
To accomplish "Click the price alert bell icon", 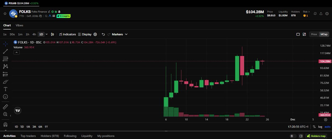I will point(315,14).
